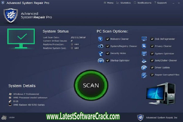Enable Realtime System Care toggle
Screen dimensions: 183x122
(72, 48)
